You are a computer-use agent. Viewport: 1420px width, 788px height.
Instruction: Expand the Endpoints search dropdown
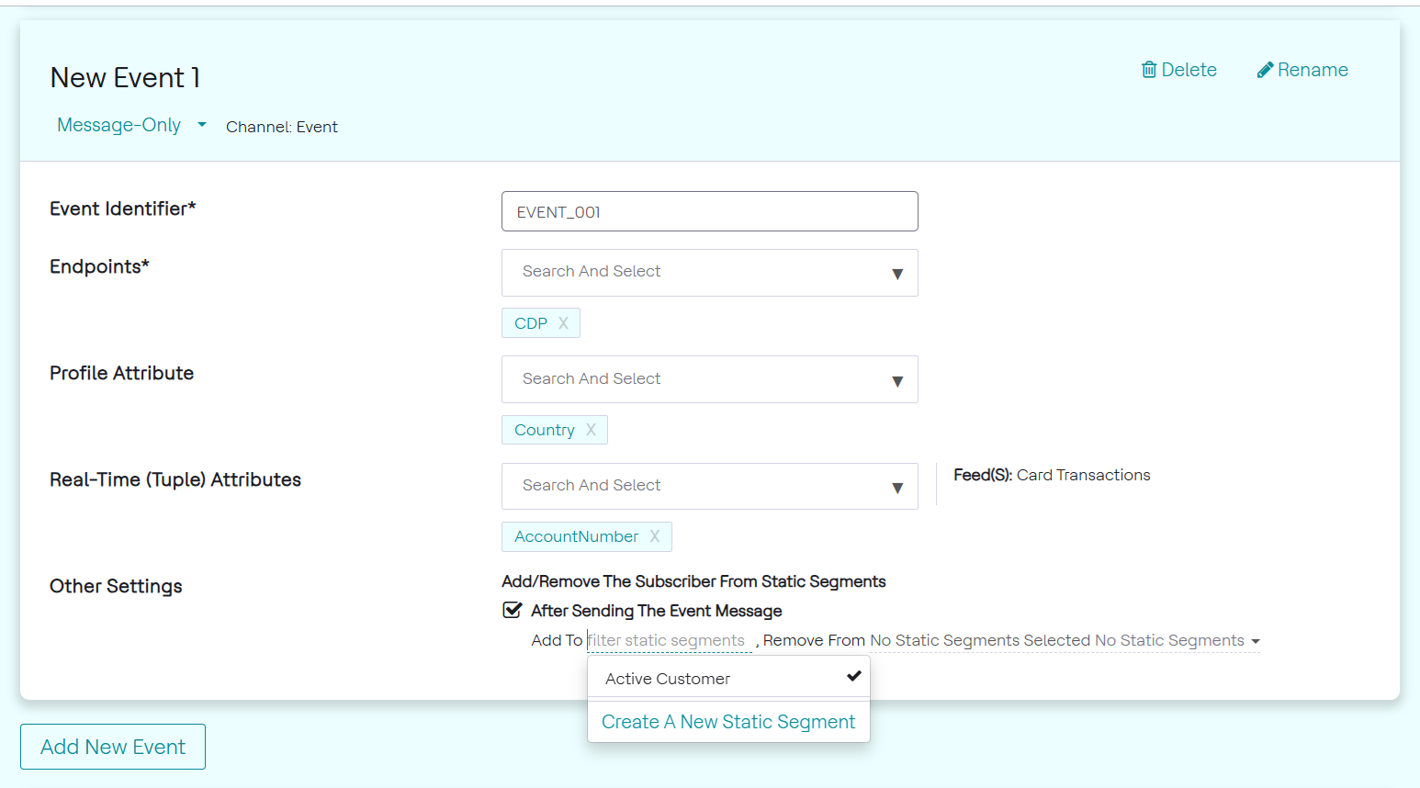pyautogui.click(x=896, y=273)
